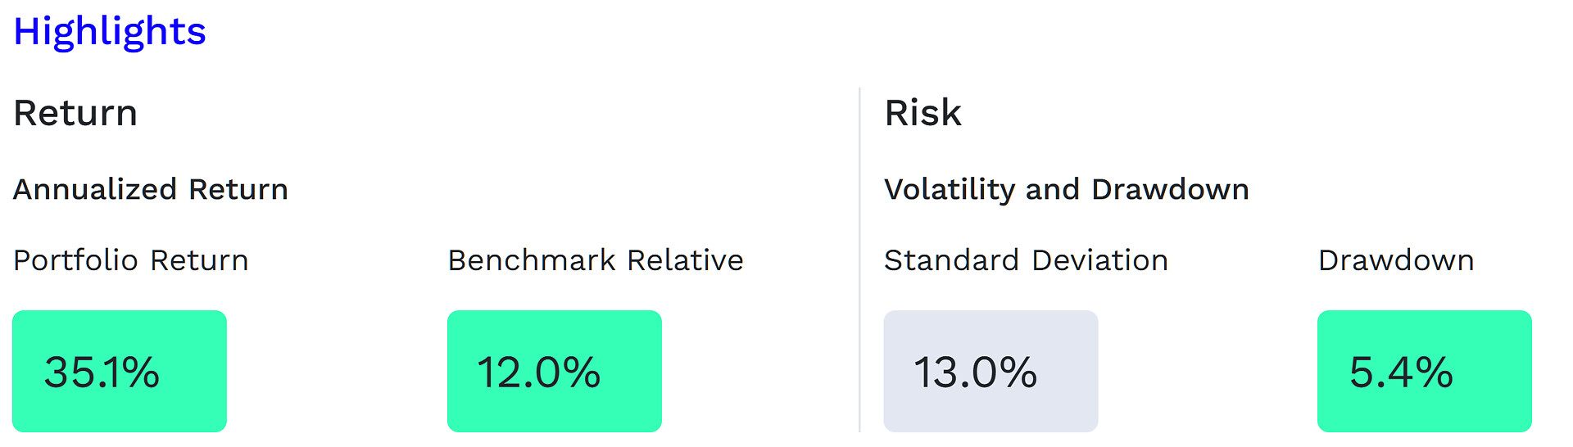Click the word Volatility in the Risk subheading

pos(950,189)
